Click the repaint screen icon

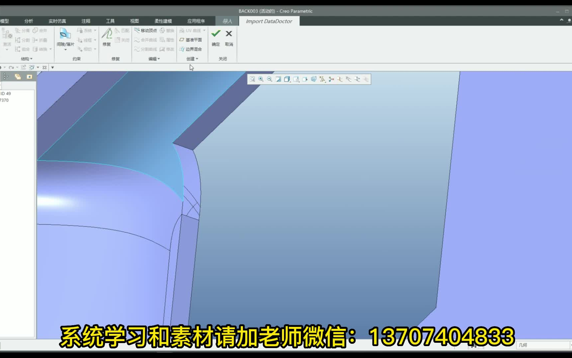278,79
